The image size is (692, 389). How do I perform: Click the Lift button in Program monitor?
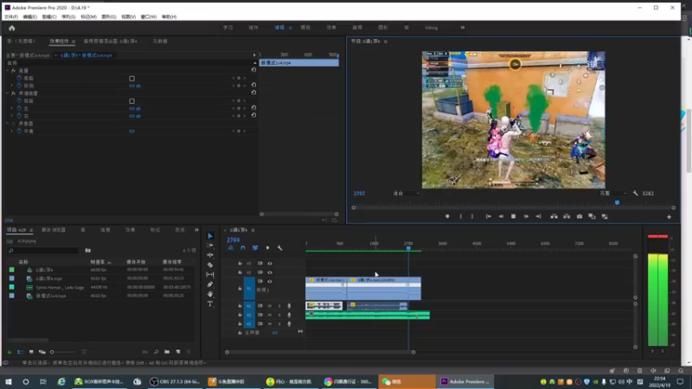(x=554, y=217)
